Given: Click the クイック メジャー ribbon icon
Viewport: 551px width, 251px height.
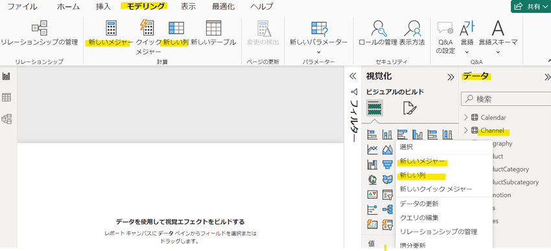Looking at the screenshot, I should [x=147, y=28].
